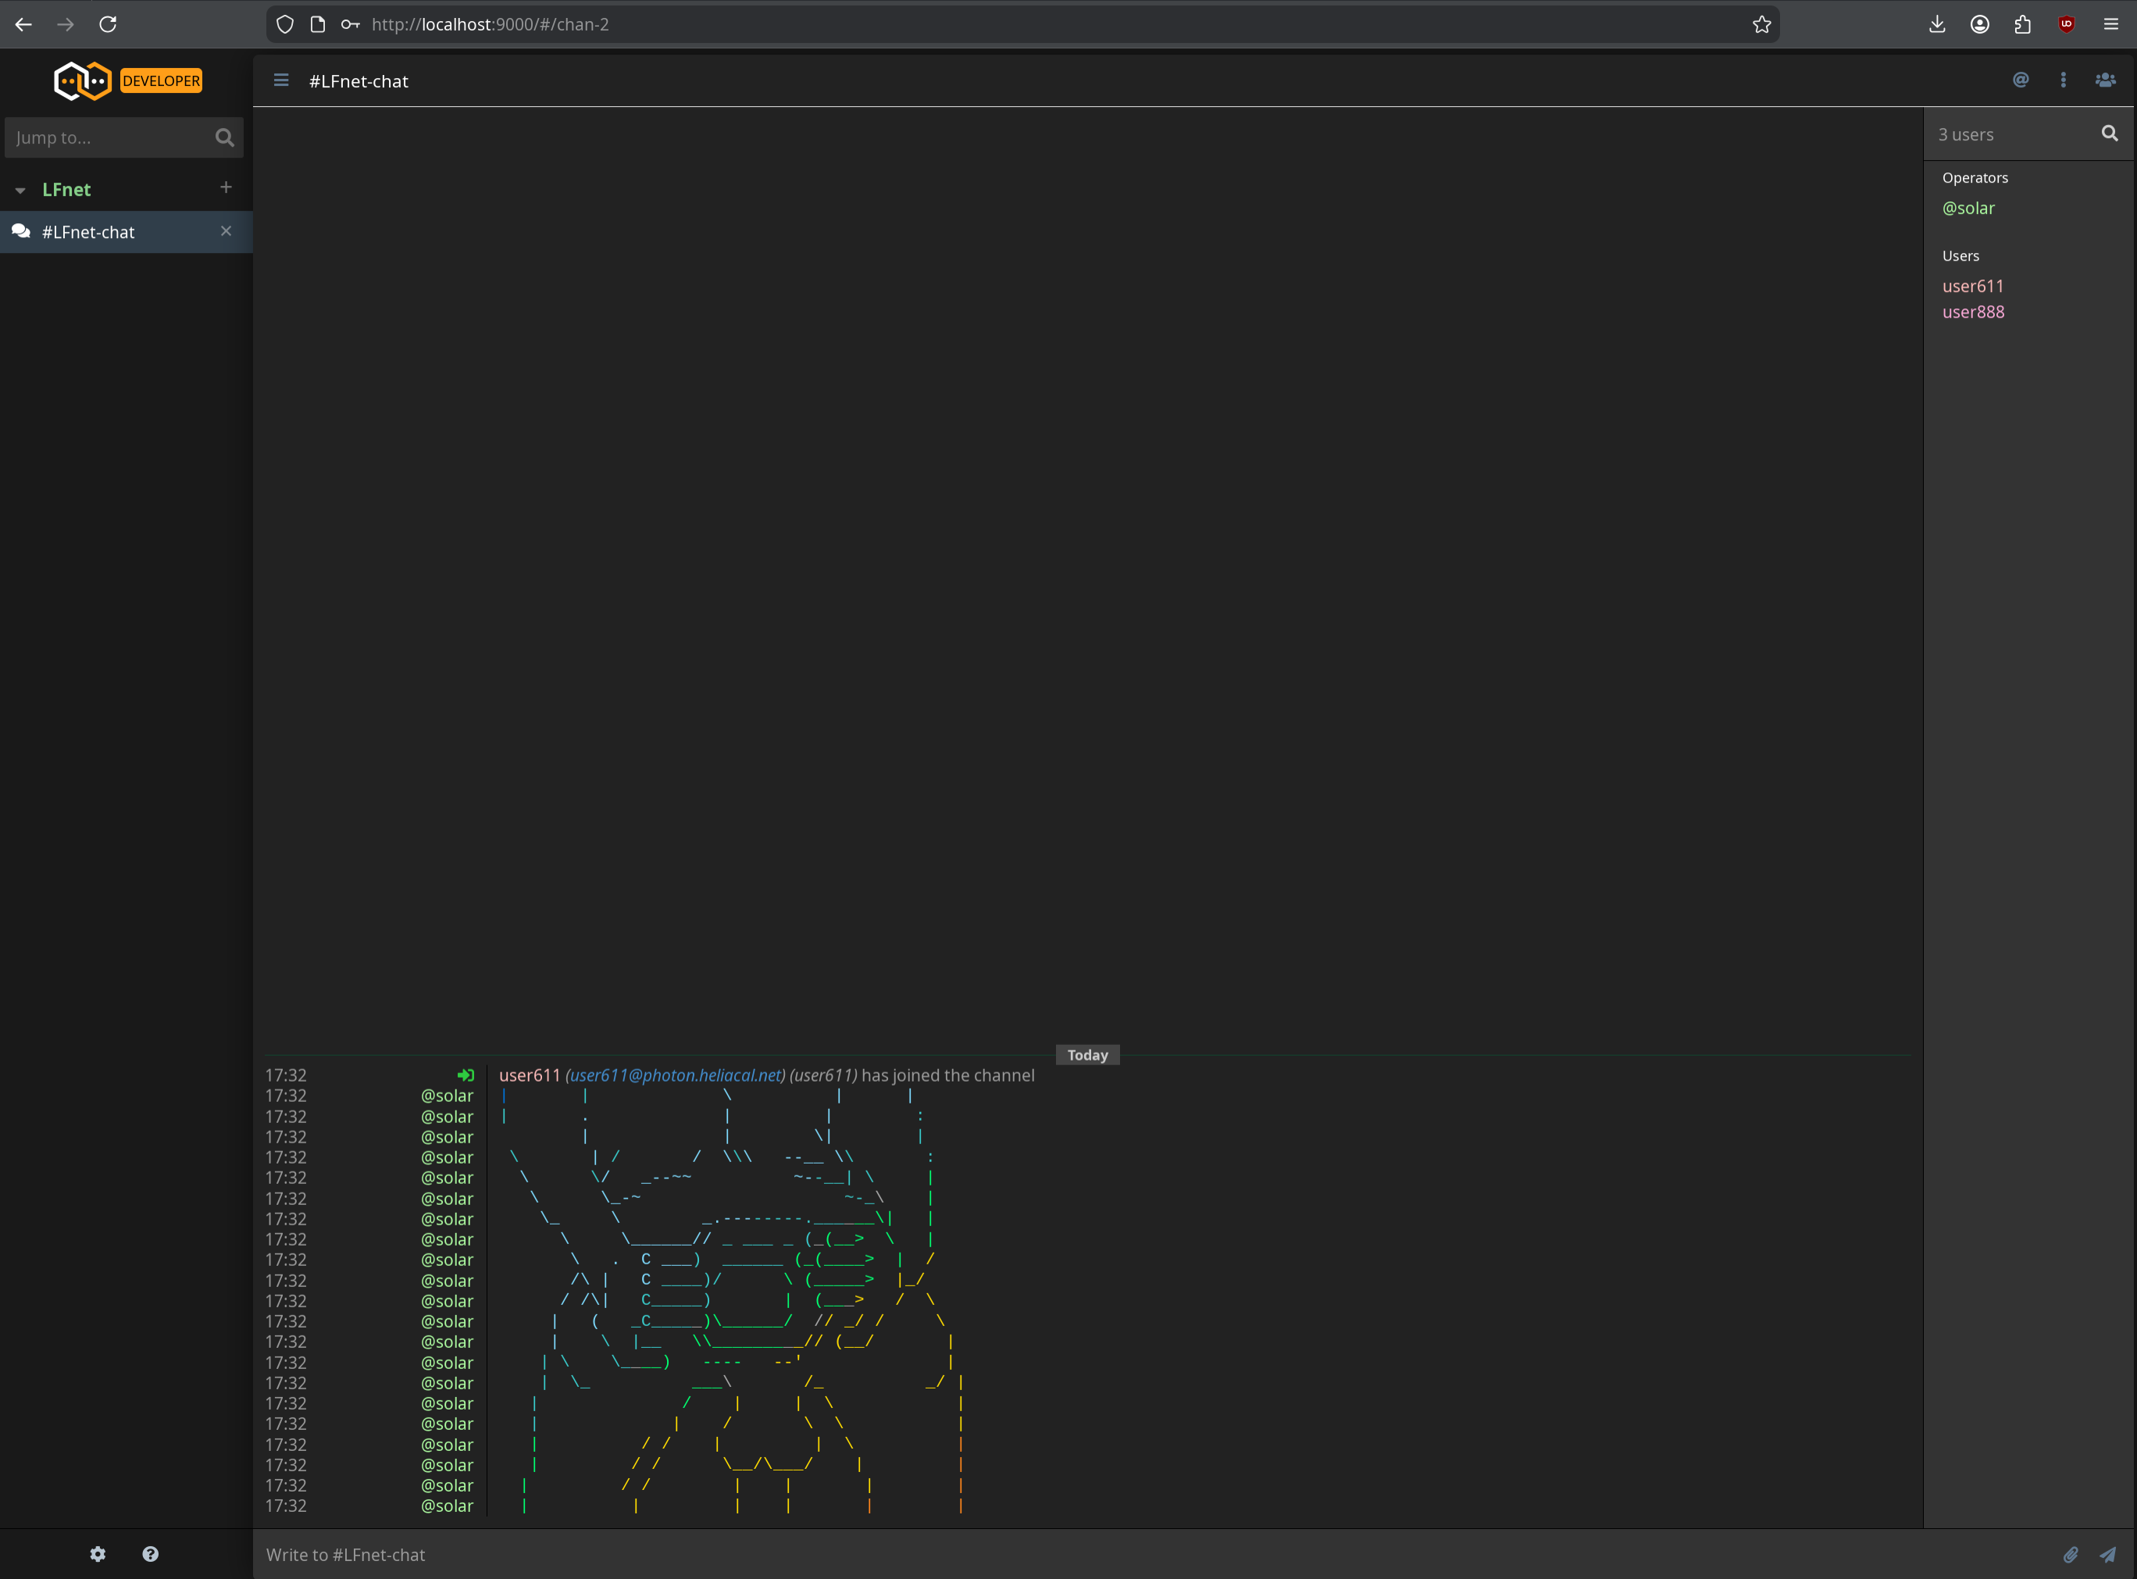The height and width of the screenshot is (1579, 2137).
Task: Select user888 in the user list
Action: click(x=1973, y=312)
